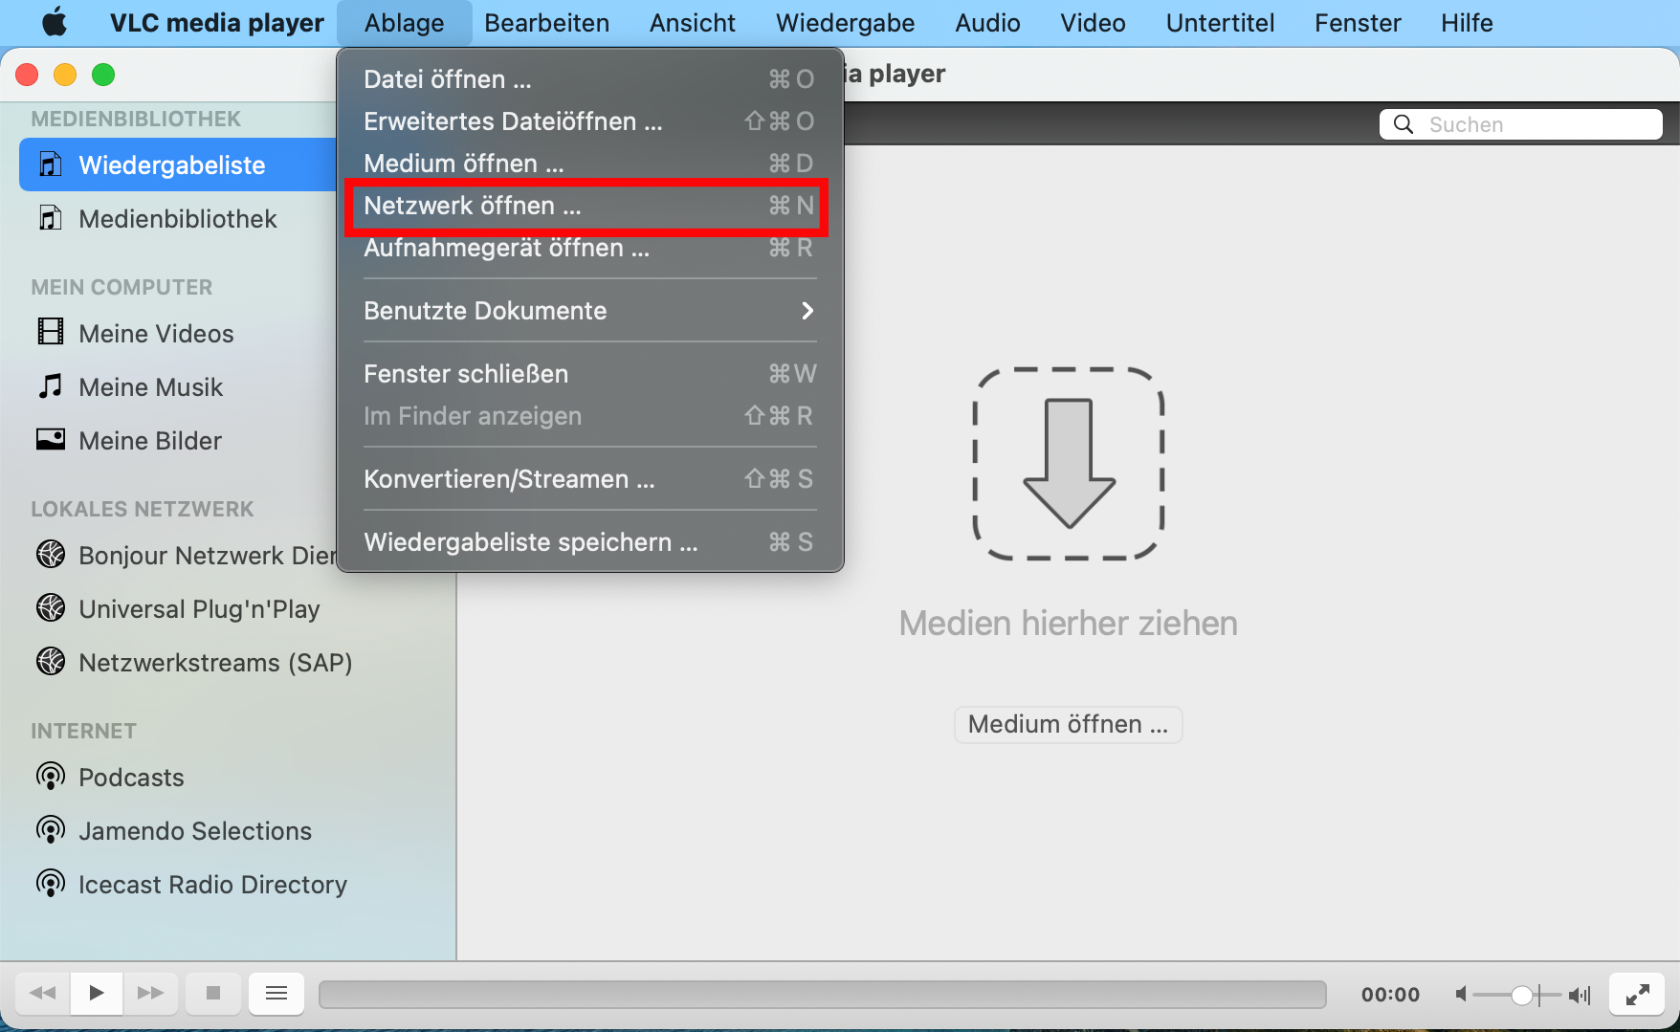Select Meine Musik in the sidebar
The width and height of the screenshot is (1680, 1032).
point(150,387)
